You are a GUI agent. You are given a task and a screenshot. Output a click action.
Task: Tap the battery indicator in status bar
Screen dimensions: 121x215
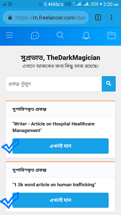(x=94, y=4)
